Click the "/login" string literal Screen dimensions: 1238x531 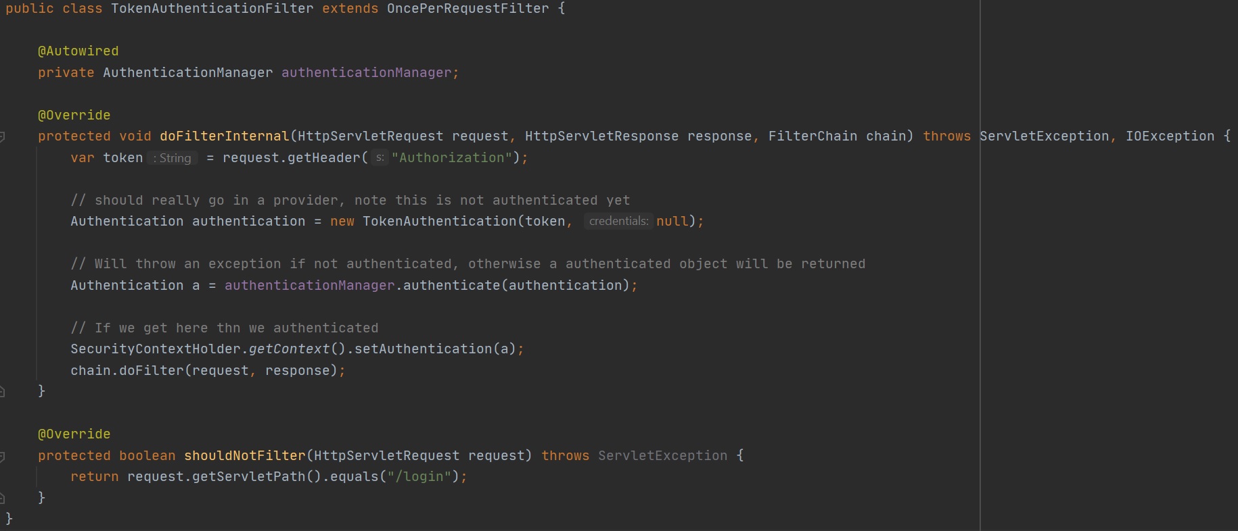click(419, 477)
